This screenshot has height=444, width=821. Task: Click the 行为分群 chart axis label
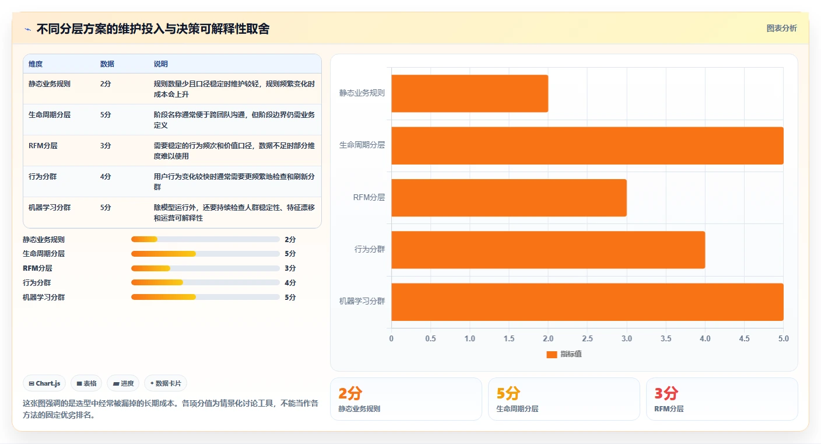tap(370, 250)
